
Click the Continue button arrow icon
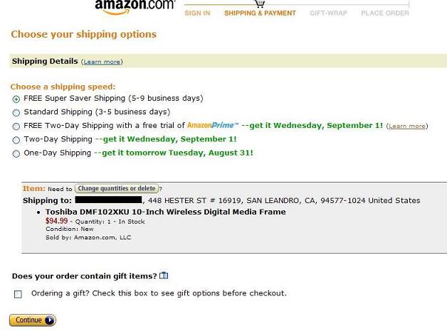pos(49,320)
